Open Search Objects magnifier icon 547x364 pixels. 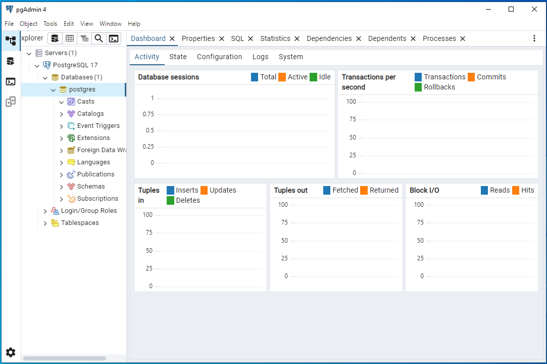(99, 38)
